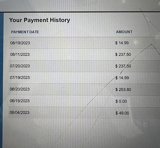
Task: Click the middle of the 06/20/2023 row
Action: tap(84, 89)
